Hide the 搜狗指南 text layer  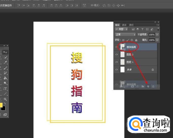(x=117, y=47)
